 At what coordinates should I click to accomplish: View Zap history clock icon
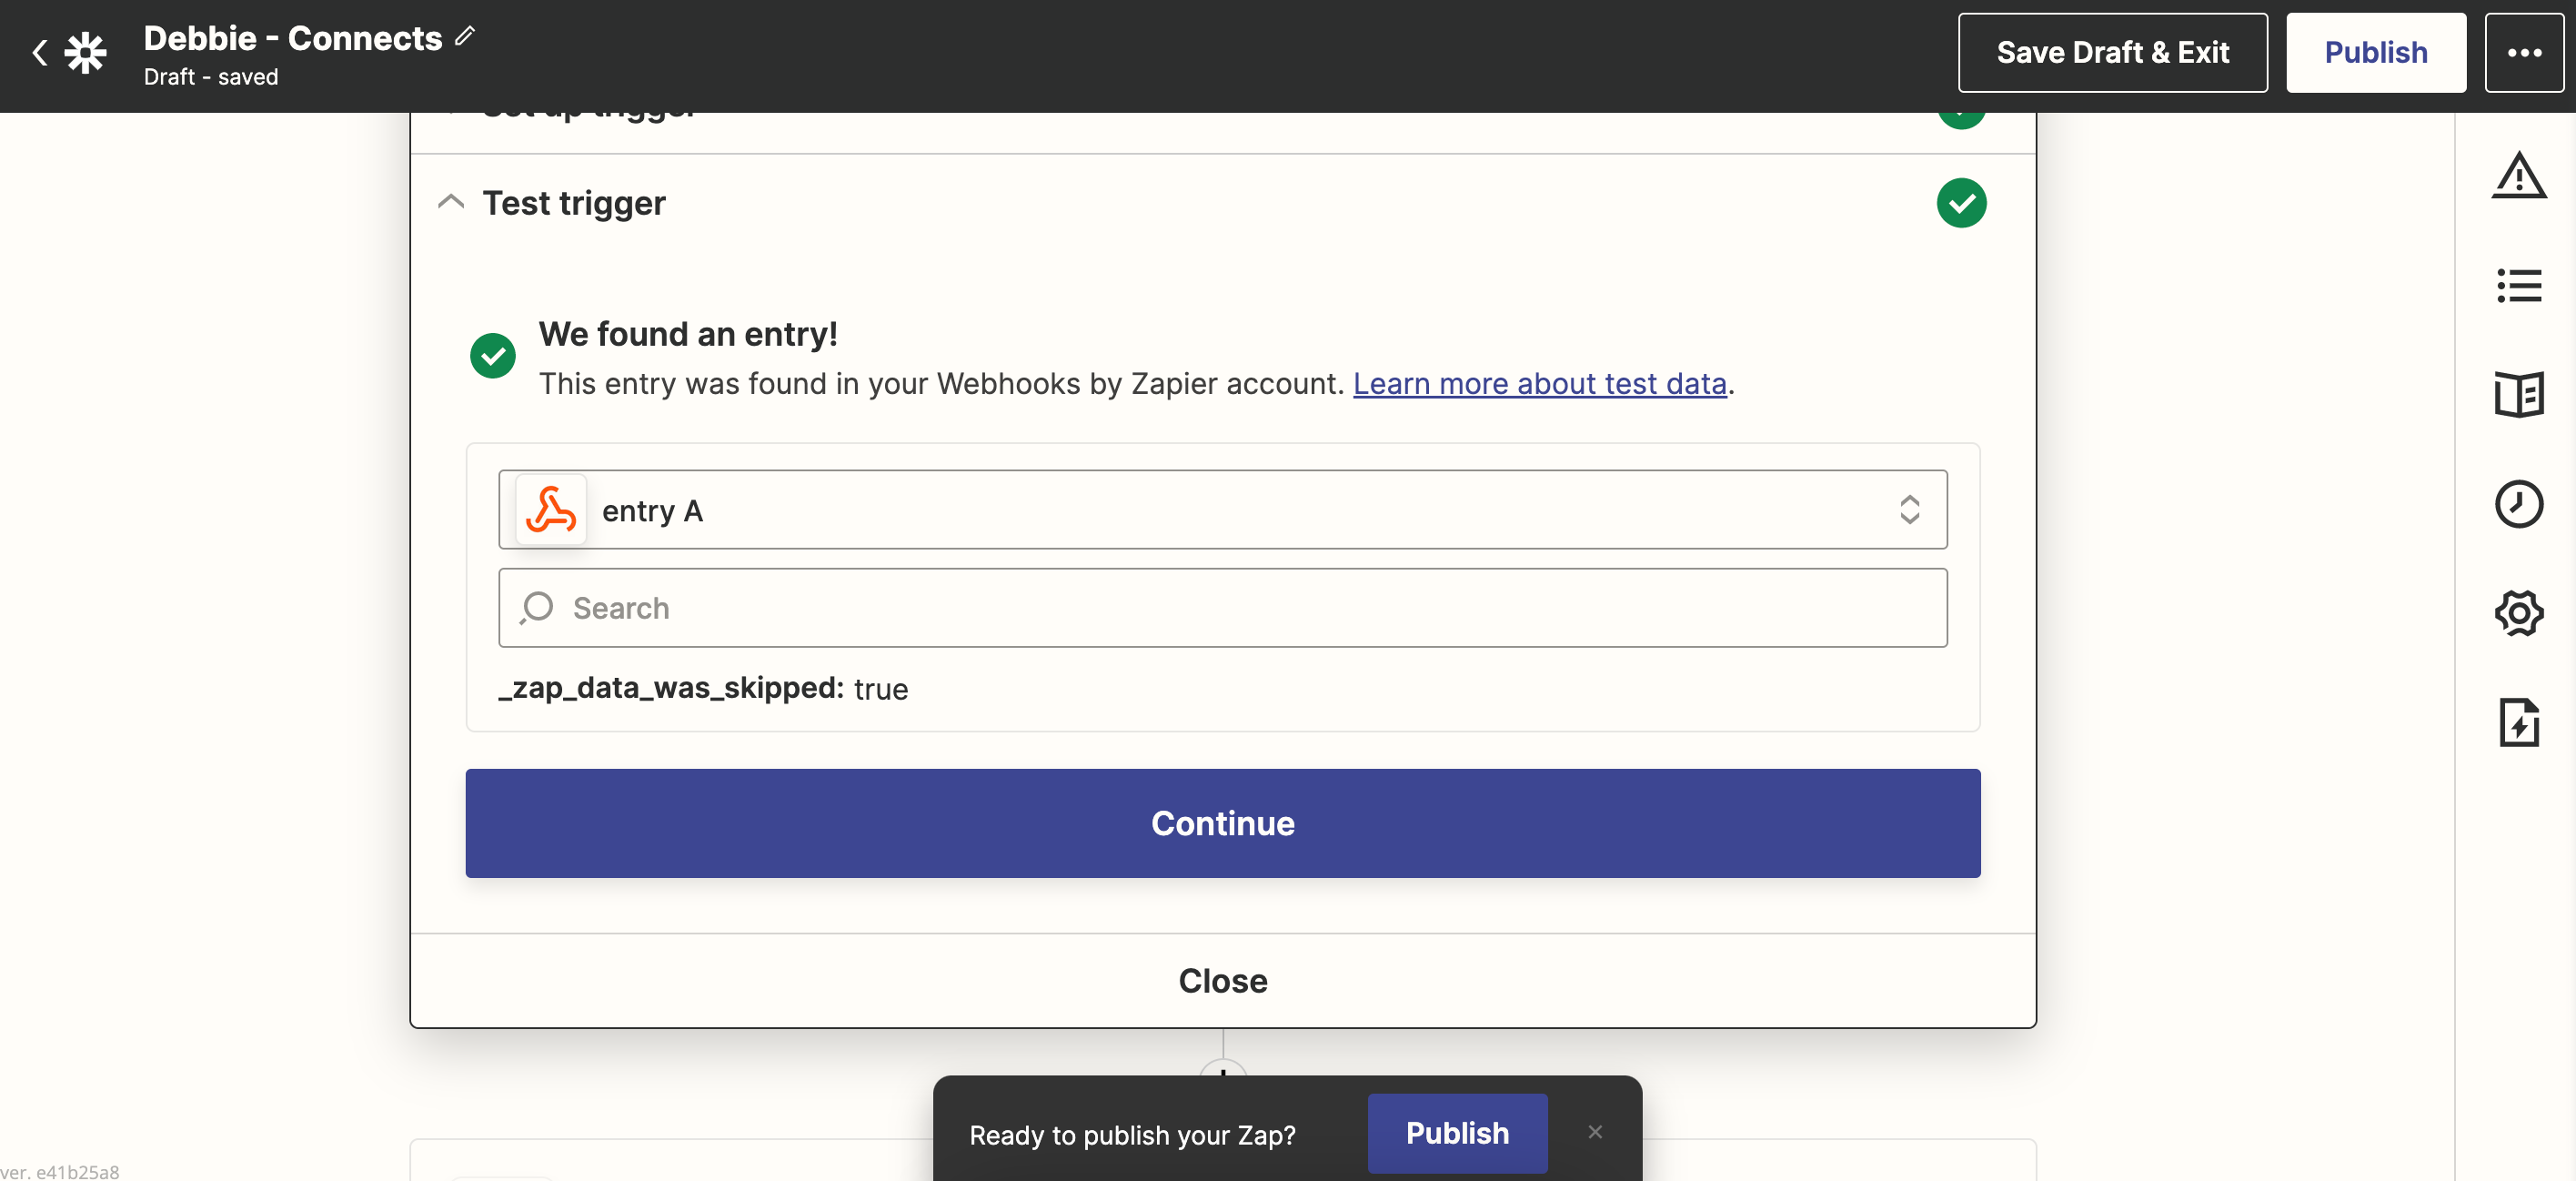(2518, 504)
